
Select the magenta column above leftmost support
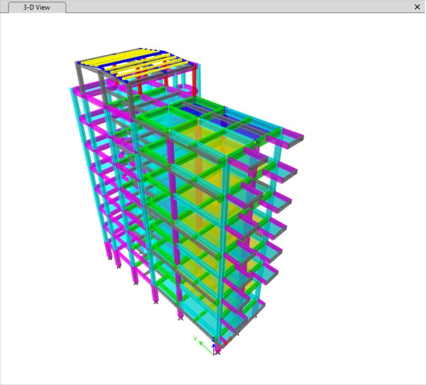coord(109,248)
